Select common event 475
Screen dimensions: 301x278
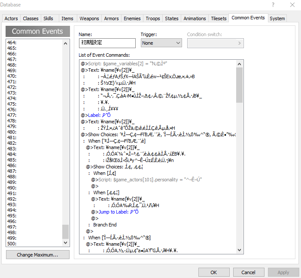(x=34, y=104)
